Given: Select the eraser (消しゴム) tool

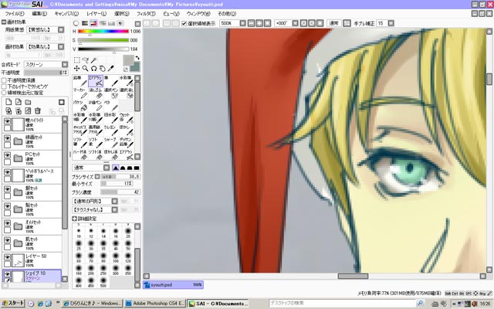Looking at the screenshot, I should (96, 93).
